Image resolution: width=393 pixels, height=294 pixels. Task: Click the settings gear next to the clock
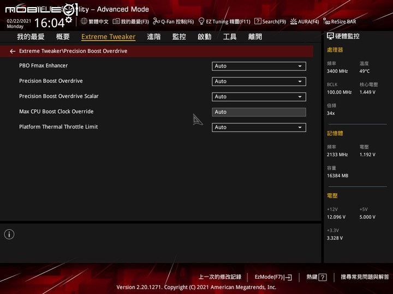click(x=68, y=19)
